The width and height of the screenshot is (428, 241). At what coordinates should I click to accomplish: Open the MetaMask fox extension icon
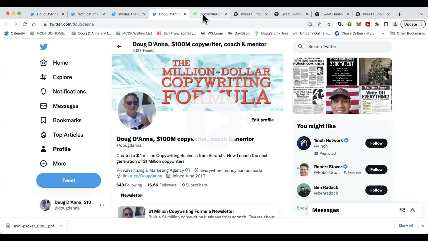pos(358,24)
